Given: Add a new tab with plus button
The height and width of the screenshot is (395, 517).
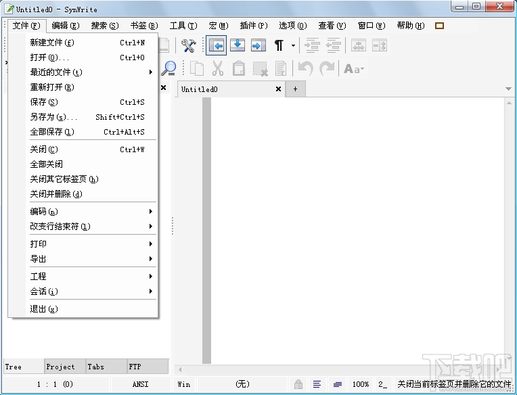Looking at the screenshot, I should click(296, 89).
